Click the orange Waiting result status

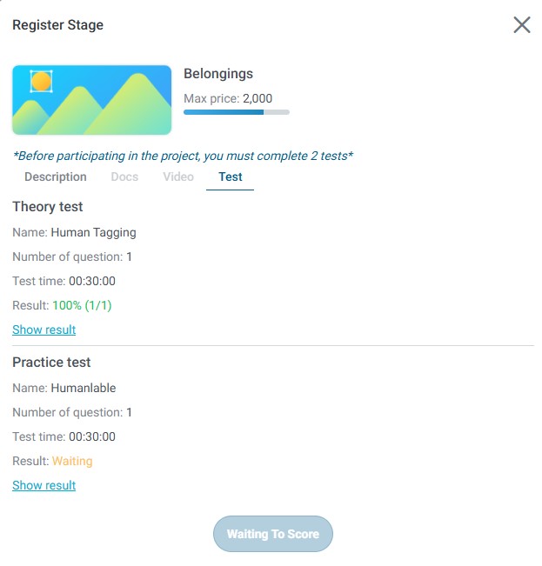[72, 461]
